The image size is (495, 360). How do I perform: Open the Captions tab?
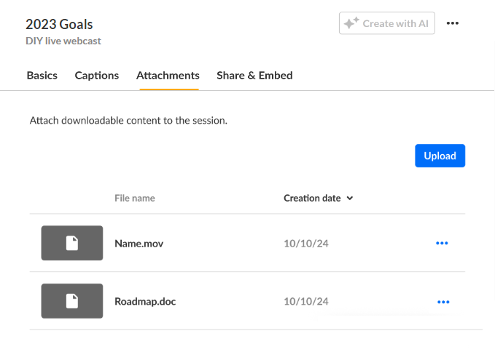pyautogui.click(x=97, y=76)
